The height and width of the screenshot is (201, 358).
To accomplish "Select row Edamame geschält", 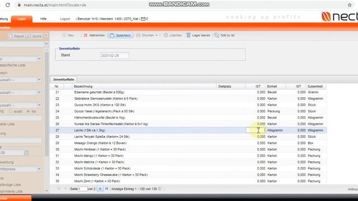I will [x=188, y=92].
